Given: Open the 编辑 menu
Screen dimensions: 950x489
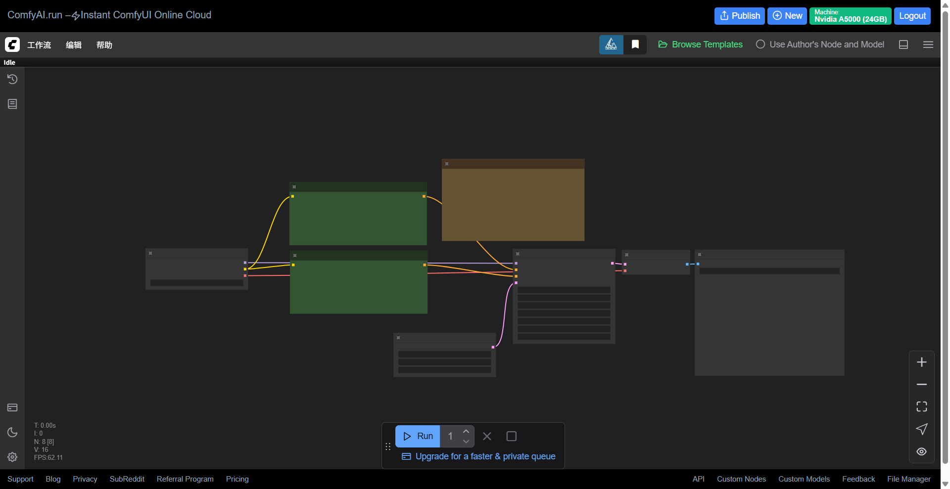Looking at the screenshot, I should coord(74,45).
